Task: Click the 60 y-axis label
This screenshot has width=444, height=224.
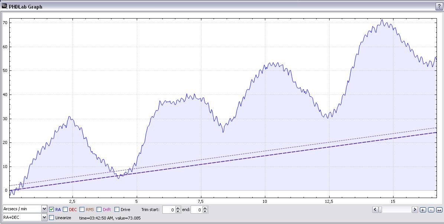Action: tap(5, 47)
